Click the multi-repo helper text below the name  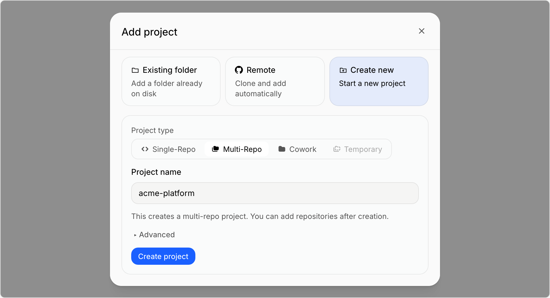tap(260, 216)
